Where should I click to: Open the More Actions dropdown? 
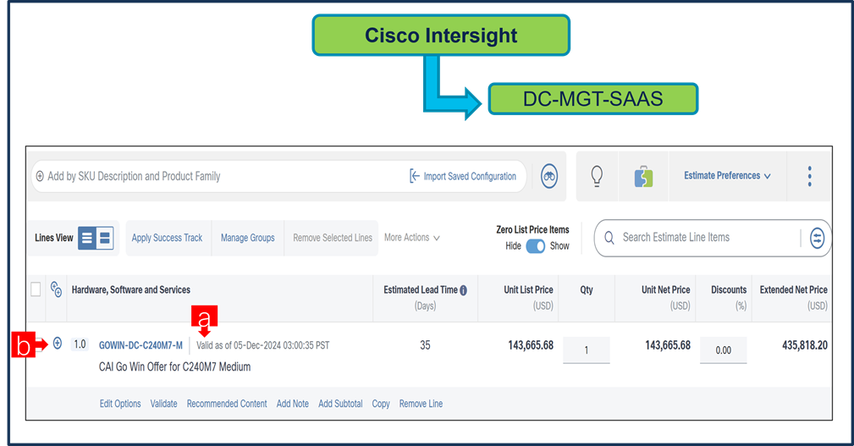(x=411, y=238)
